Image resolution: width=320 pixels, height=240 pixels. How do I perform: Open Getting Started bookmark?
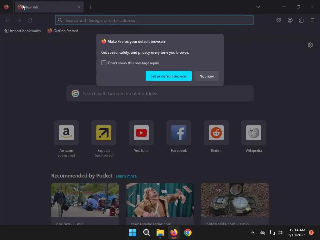(x=63, y=31)
